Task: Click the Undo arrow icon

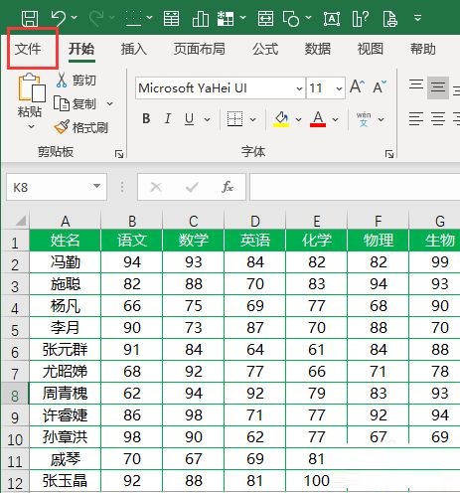Action: click(x=60, y=17)
